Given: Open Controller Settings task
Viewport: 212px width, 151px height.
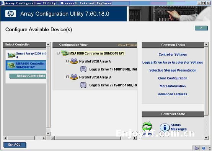Looking at the screenshot, I should (x=173, y=55).
